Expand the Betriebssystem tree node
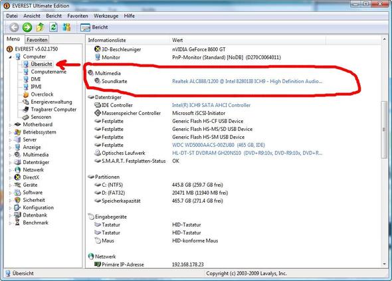392x281 pixels. pyautogui.click(x=10, y=132)
